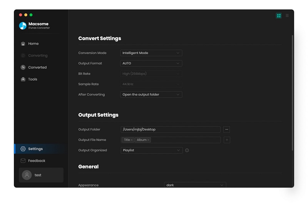Viewport: 308px width, 206px height.
Task: Expand the Output Format AUTO dropdown
Action: pyautogui.click(x=151, y=64)
